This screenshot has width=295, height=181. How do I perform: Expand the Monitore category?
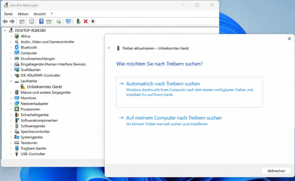click(11, 98)
